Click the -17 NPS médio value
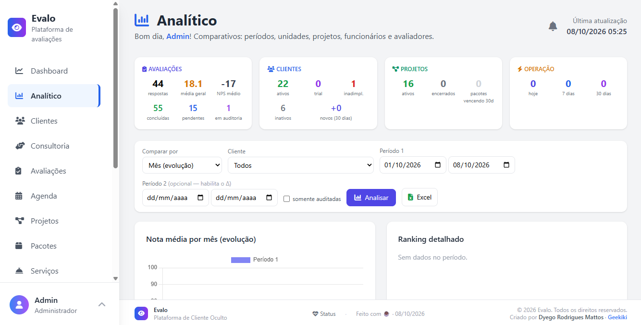This screenshot has width=641, height=325. [228, 84]
